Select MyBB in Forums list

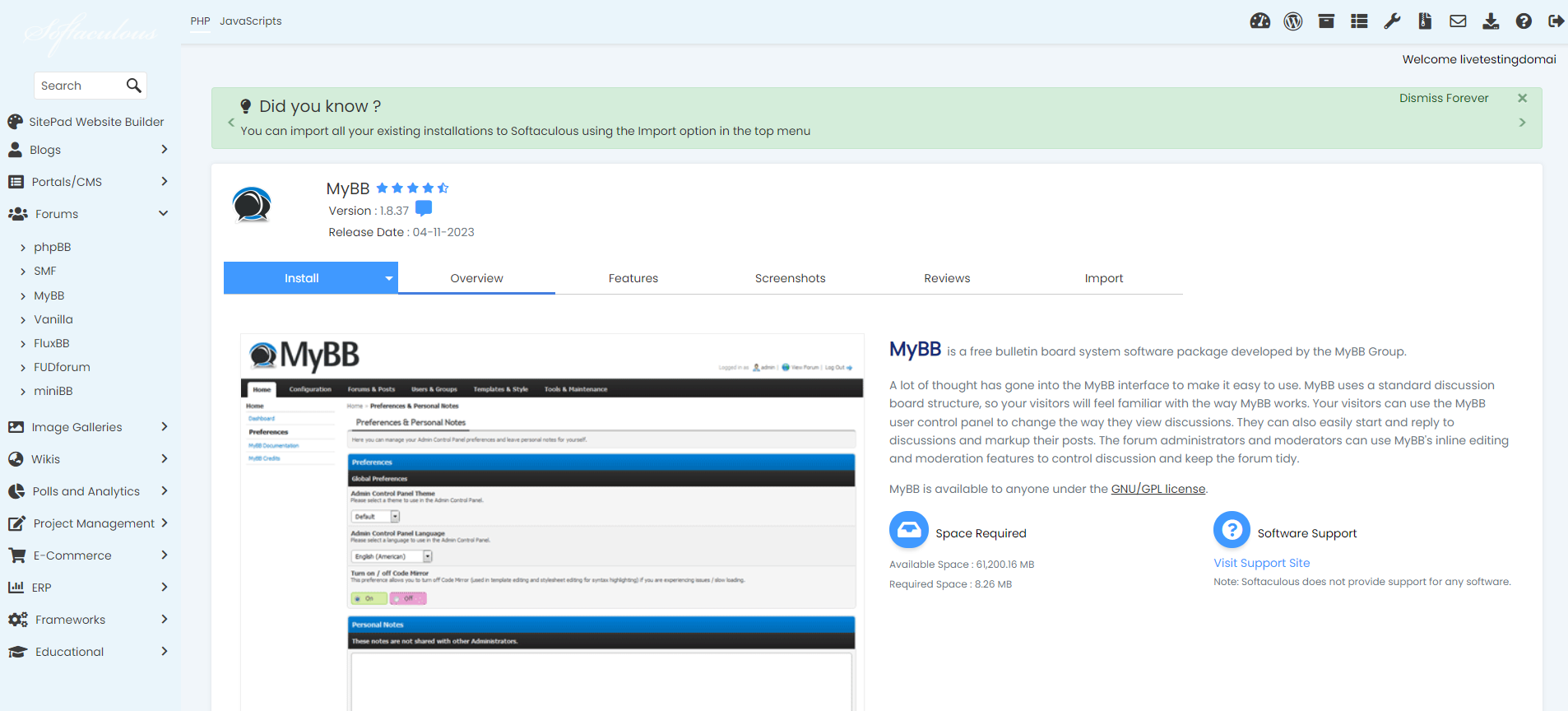click(x=49, y=295)
